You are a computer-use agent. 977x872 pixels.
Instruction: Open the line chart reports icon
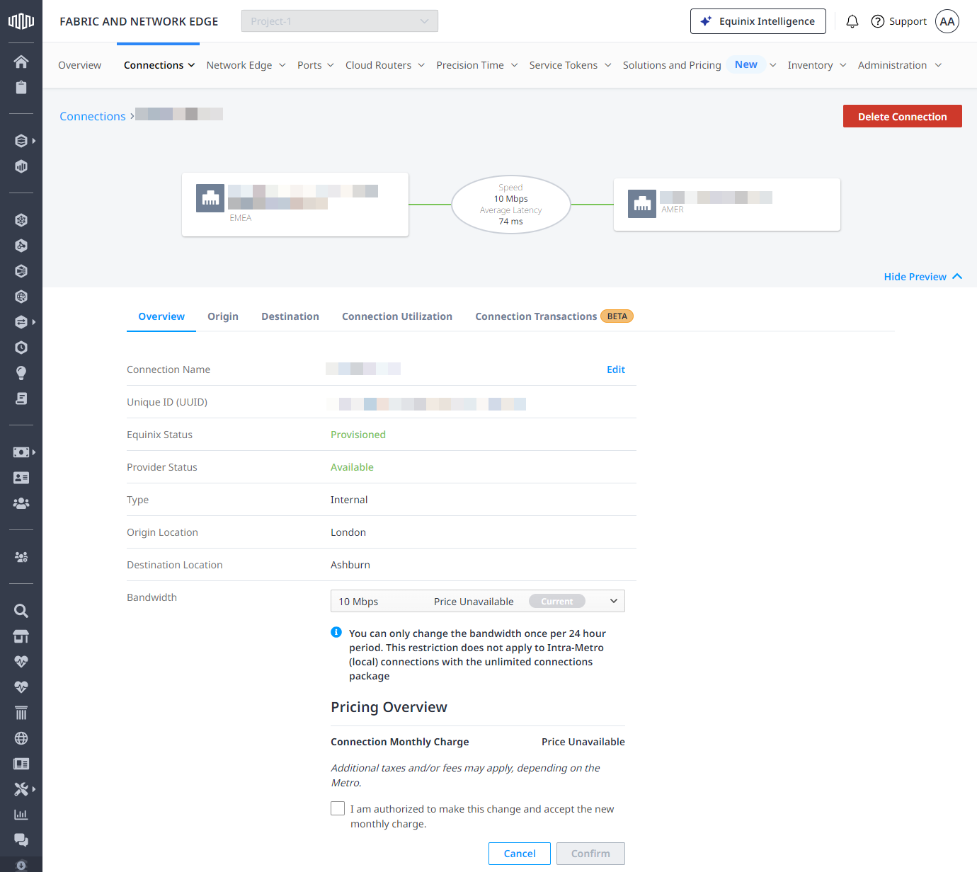(21, 815)
